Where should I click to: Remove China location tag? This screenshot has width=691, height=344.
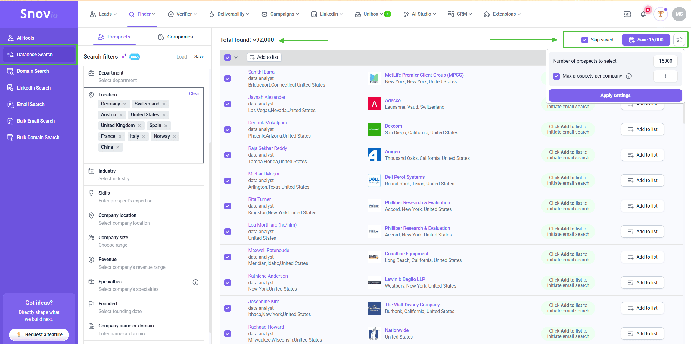coord(118,147)
